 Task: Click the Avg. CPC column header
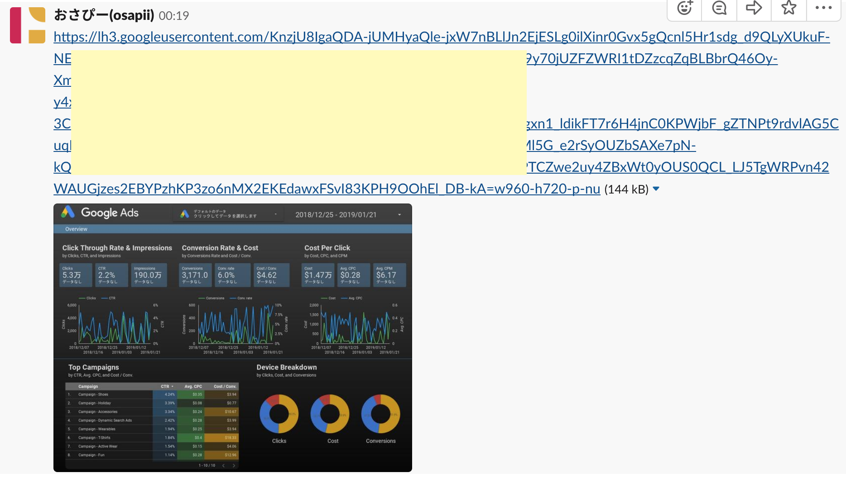click(193, 387)
